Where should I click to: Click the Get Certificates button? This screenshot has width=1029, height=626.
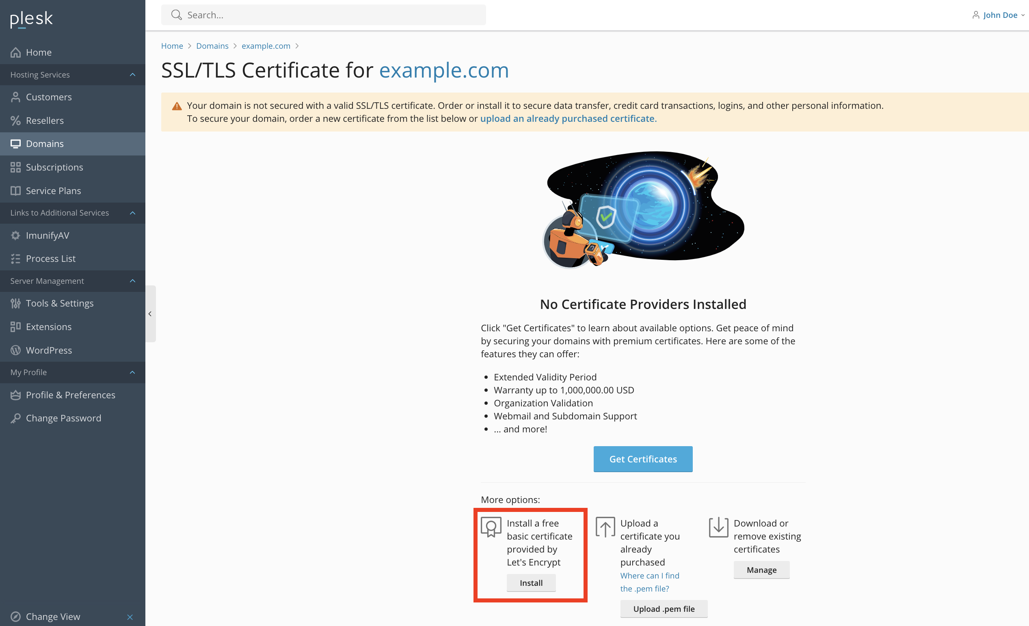click(643, 459)
